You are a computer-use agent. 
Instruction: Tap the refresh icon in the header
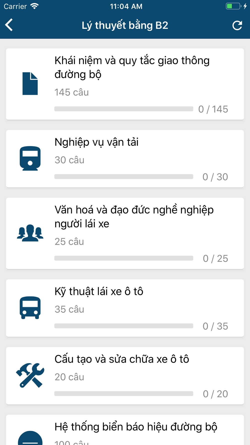point(237,25)
